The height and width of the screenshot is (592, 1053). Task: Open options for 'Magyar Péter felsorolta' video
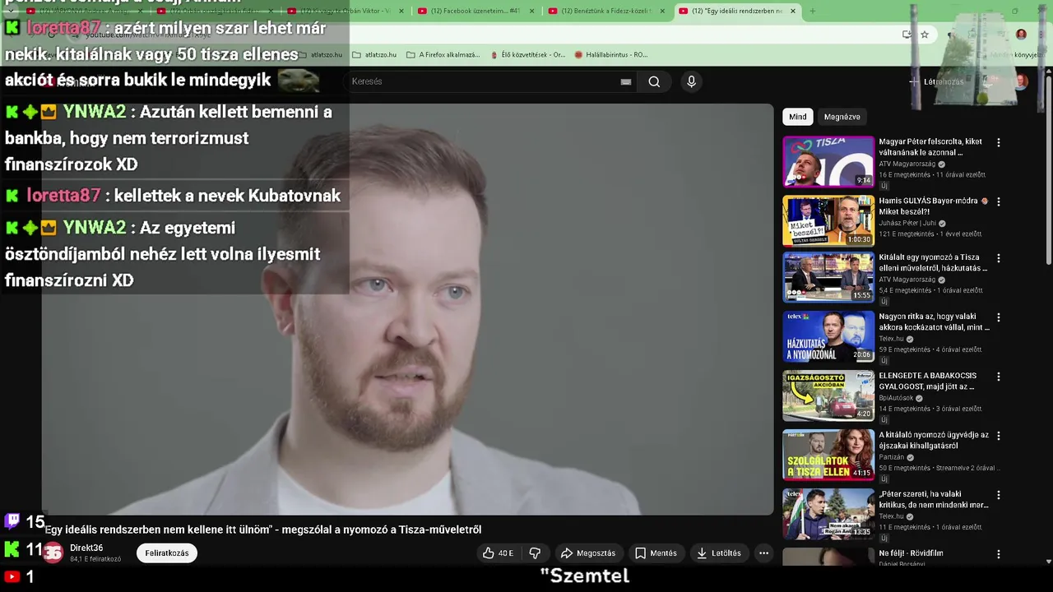pos(999,142)
